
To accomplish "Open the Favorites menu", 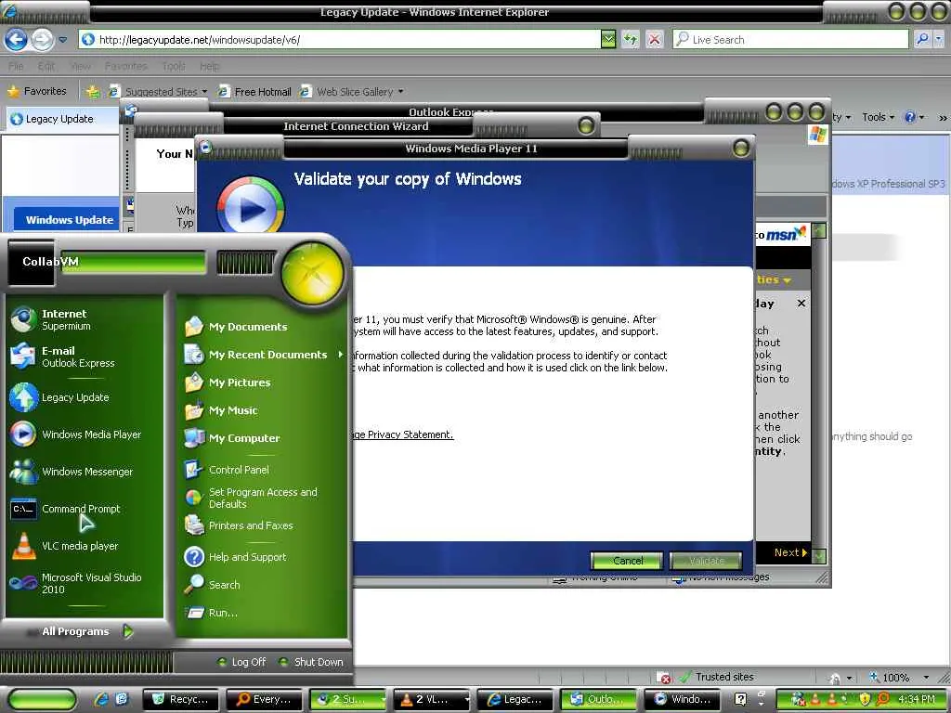I will pos(125,66).
